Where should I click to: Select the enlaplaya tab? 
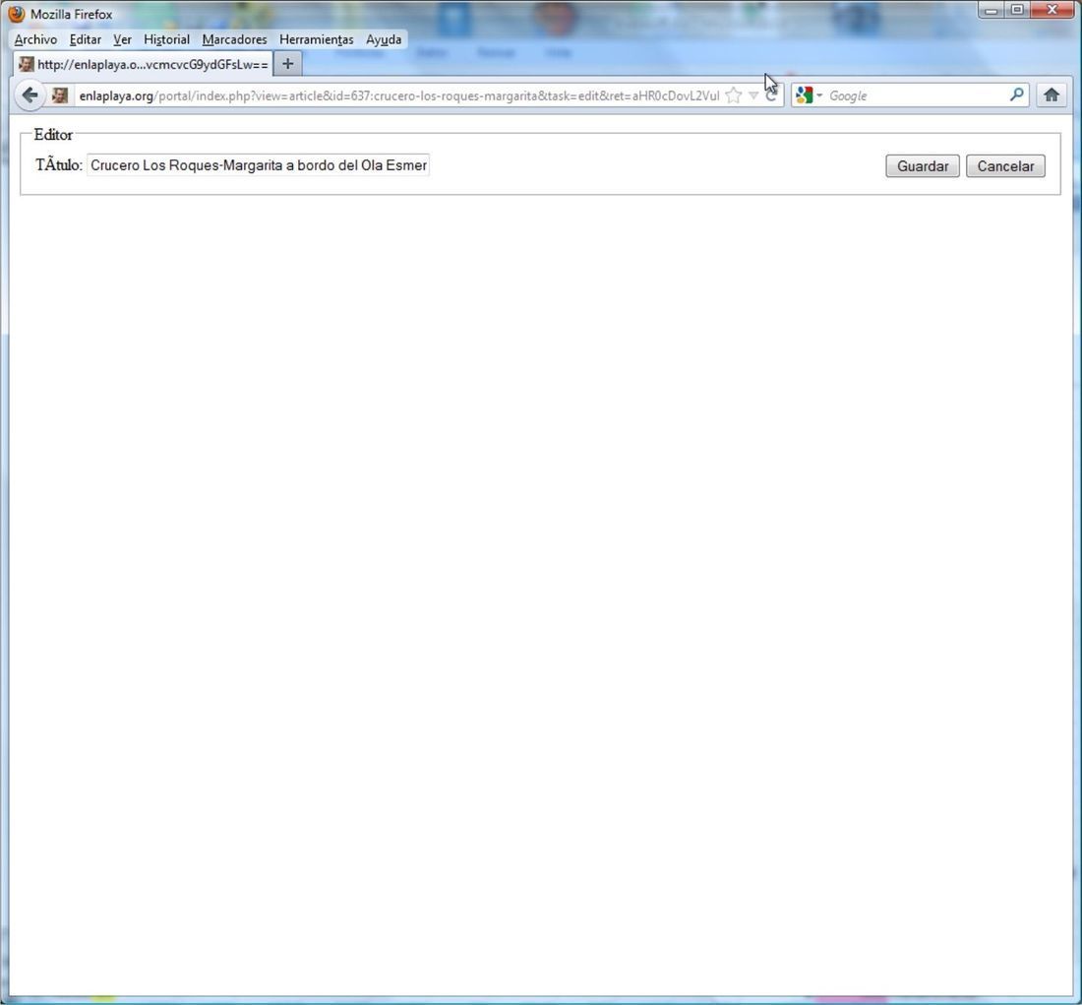coord(144,64)
